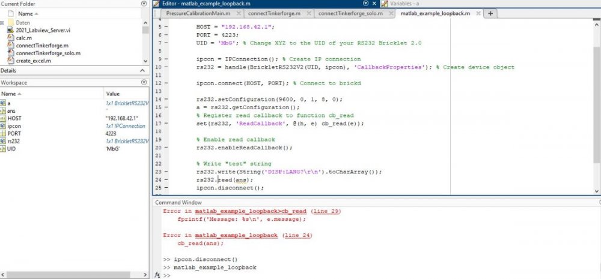Image resolution: width=601 pixels, height=279 pixels.
Task: Click the fx function browser icon
Action: (x=157, y=275)
